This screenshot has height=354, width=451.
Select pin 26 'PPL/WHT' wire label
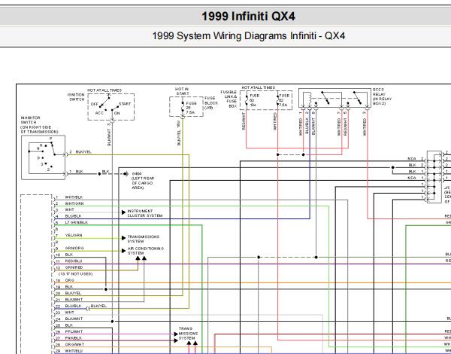click(x=74, y=331)
